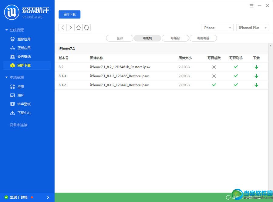273x202 pixels.
Task: Click the 2.22GB size value
Action: pyautogui.click(x=184, y=67)
